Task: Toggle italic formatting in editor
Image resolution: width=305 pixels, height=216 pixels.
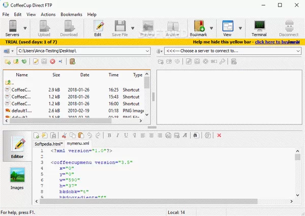Action: click(x=118, y=135)
